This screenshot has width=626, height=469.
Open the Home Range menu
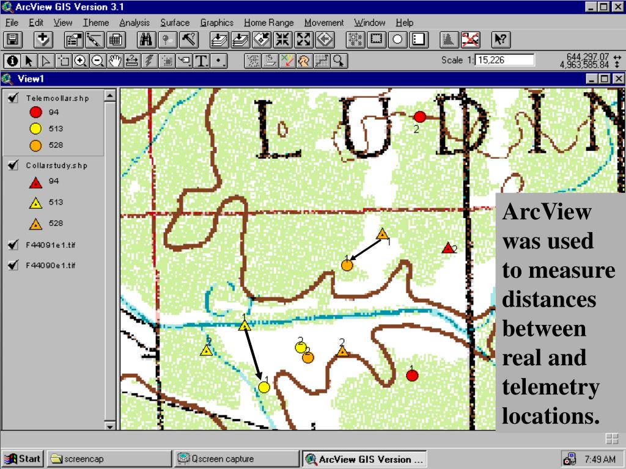pos(269,23)
